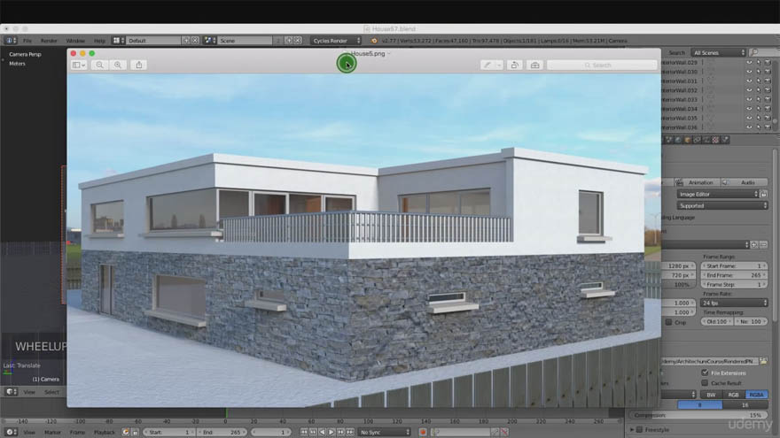Click the timeline auto keyframe record button
780x438 pixels.
pyautogui.click(x=423, y=433)
